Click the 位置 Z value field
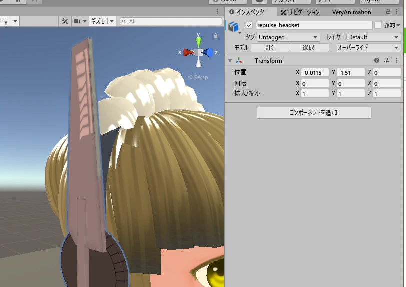The height and width of the screenshot is (287, 406). click(387, 73)
